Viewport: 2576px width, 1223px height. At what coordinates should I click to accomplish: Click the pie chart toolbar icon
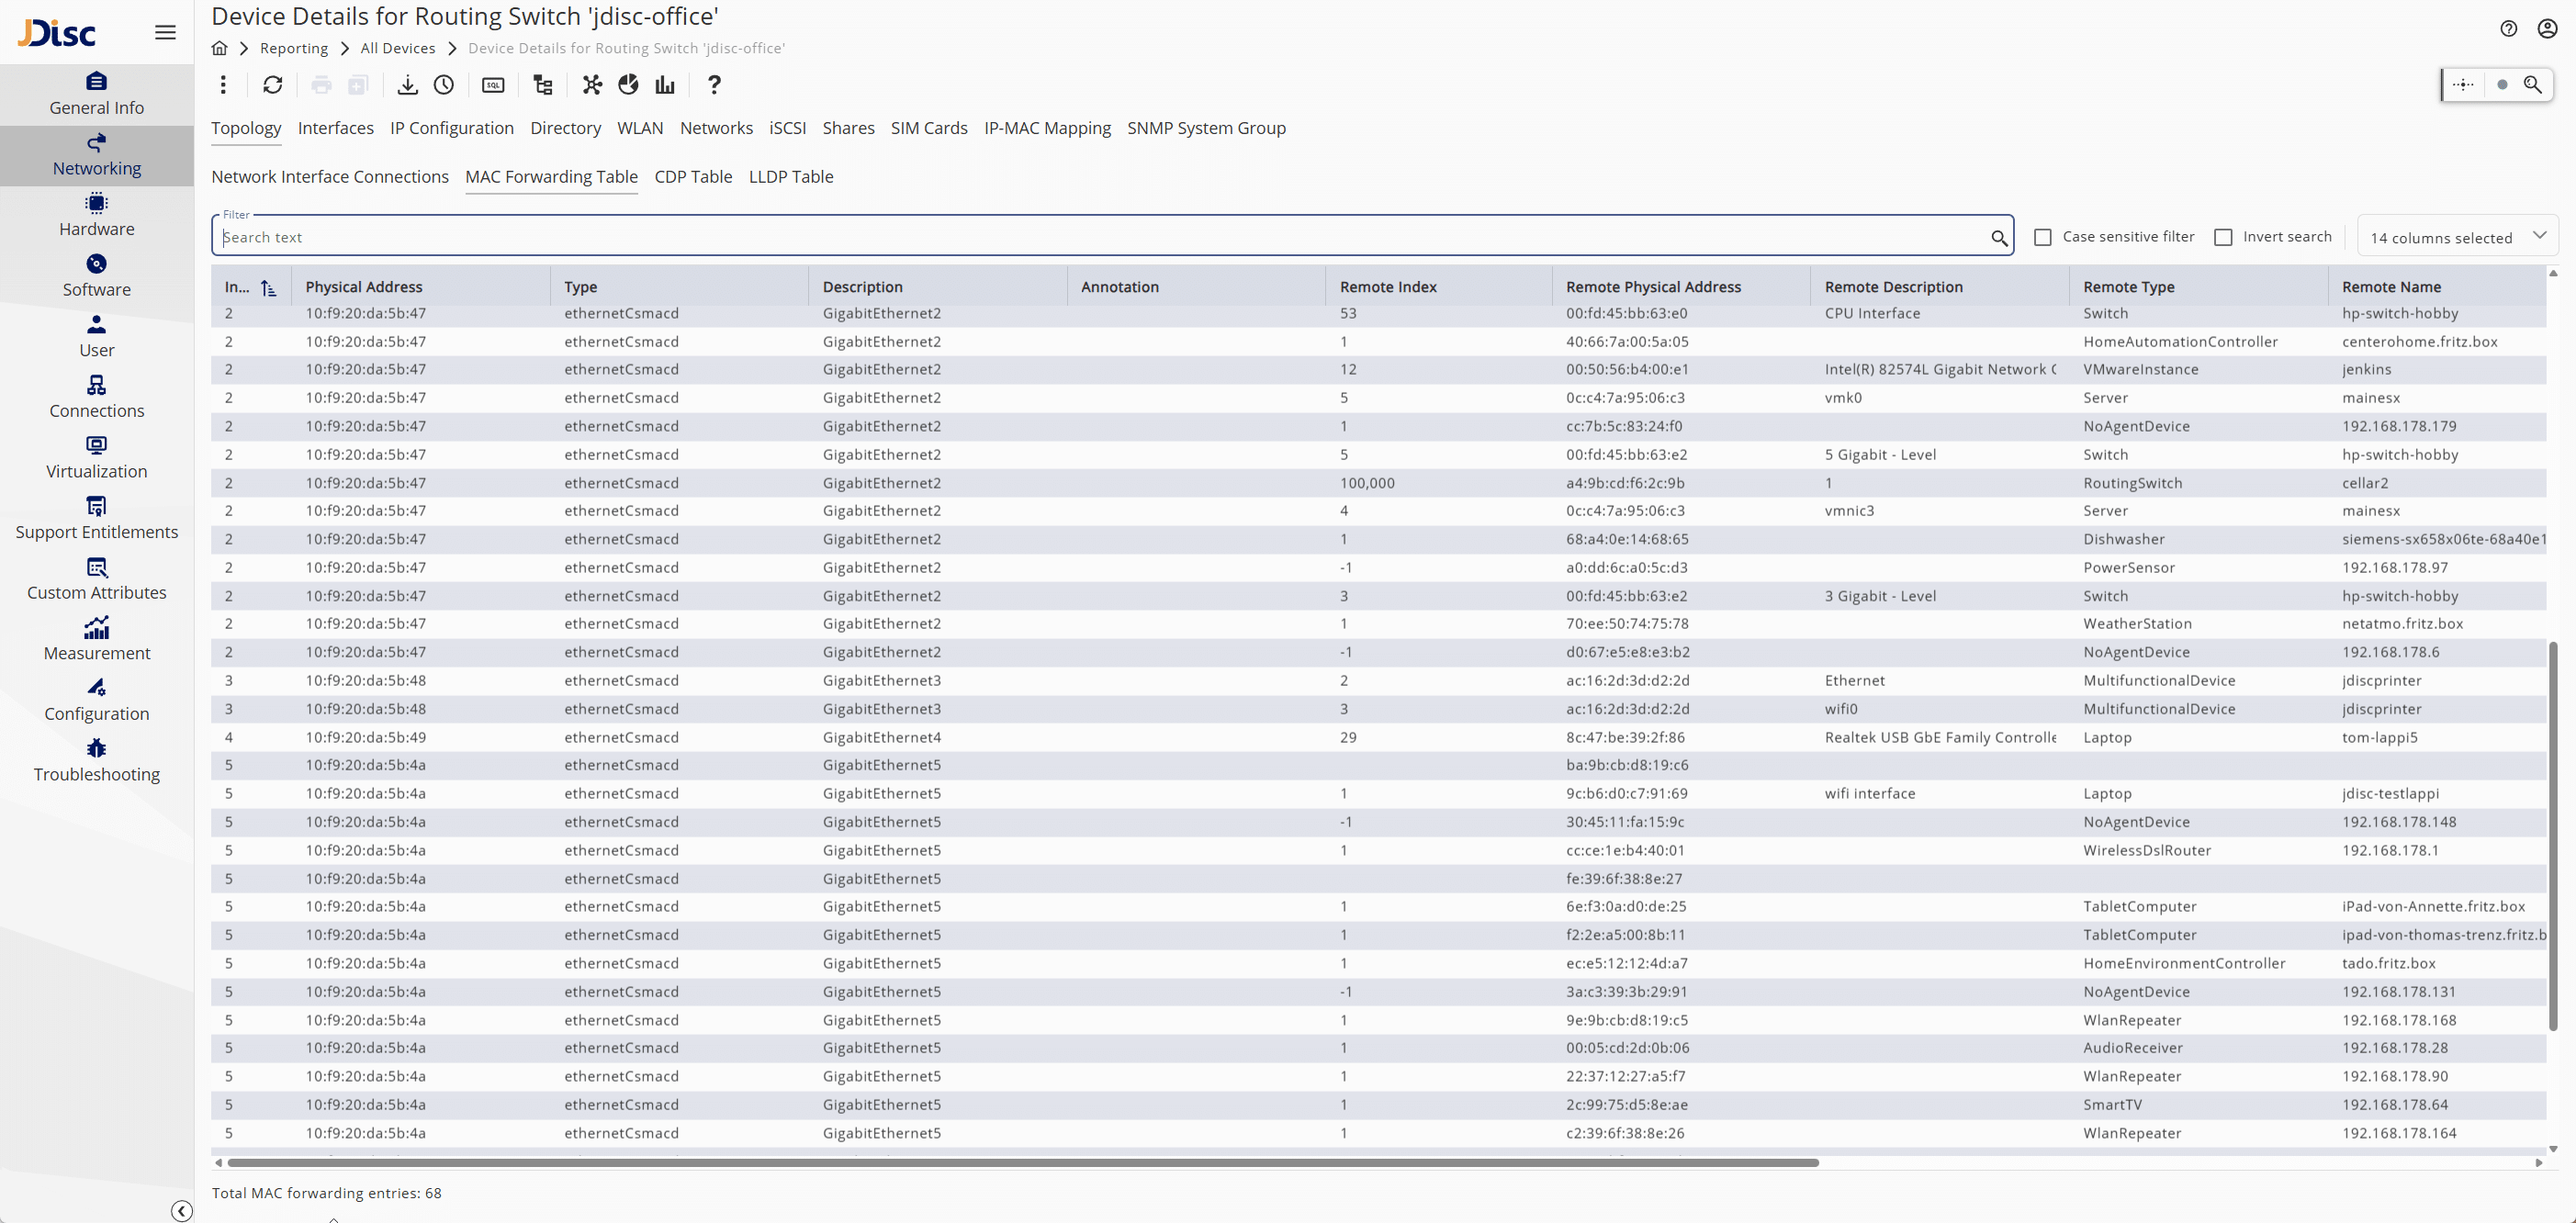click(628, 85)
